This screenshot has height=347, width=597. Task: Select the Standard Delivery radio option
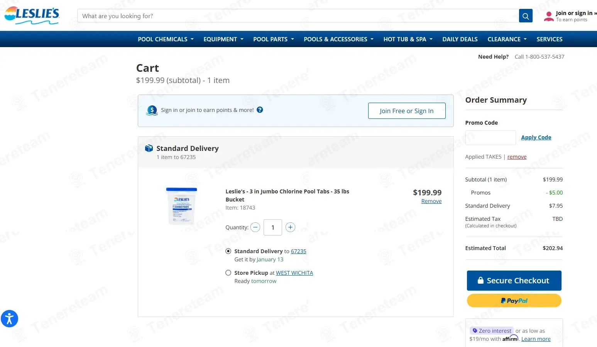[x=228, y=251]
